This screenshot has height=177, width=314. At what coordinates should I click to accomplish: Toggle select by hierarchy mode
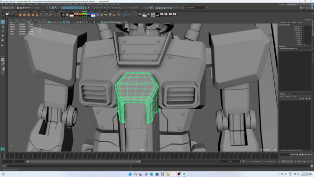click(x=50, y=8)
